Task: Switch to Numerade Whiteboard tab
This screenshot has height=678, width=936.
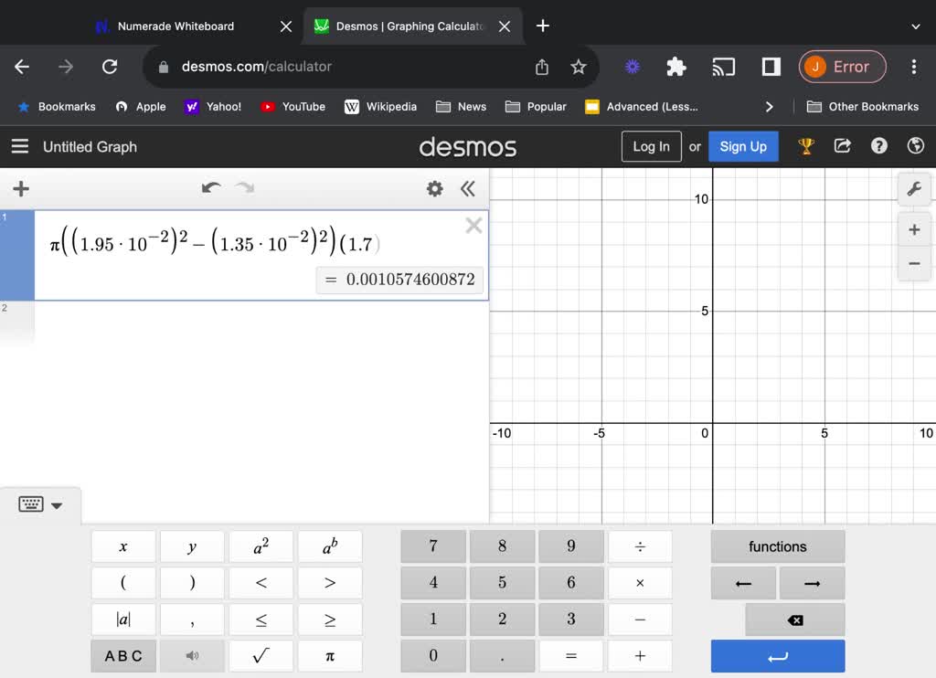Action: (175, 26)
